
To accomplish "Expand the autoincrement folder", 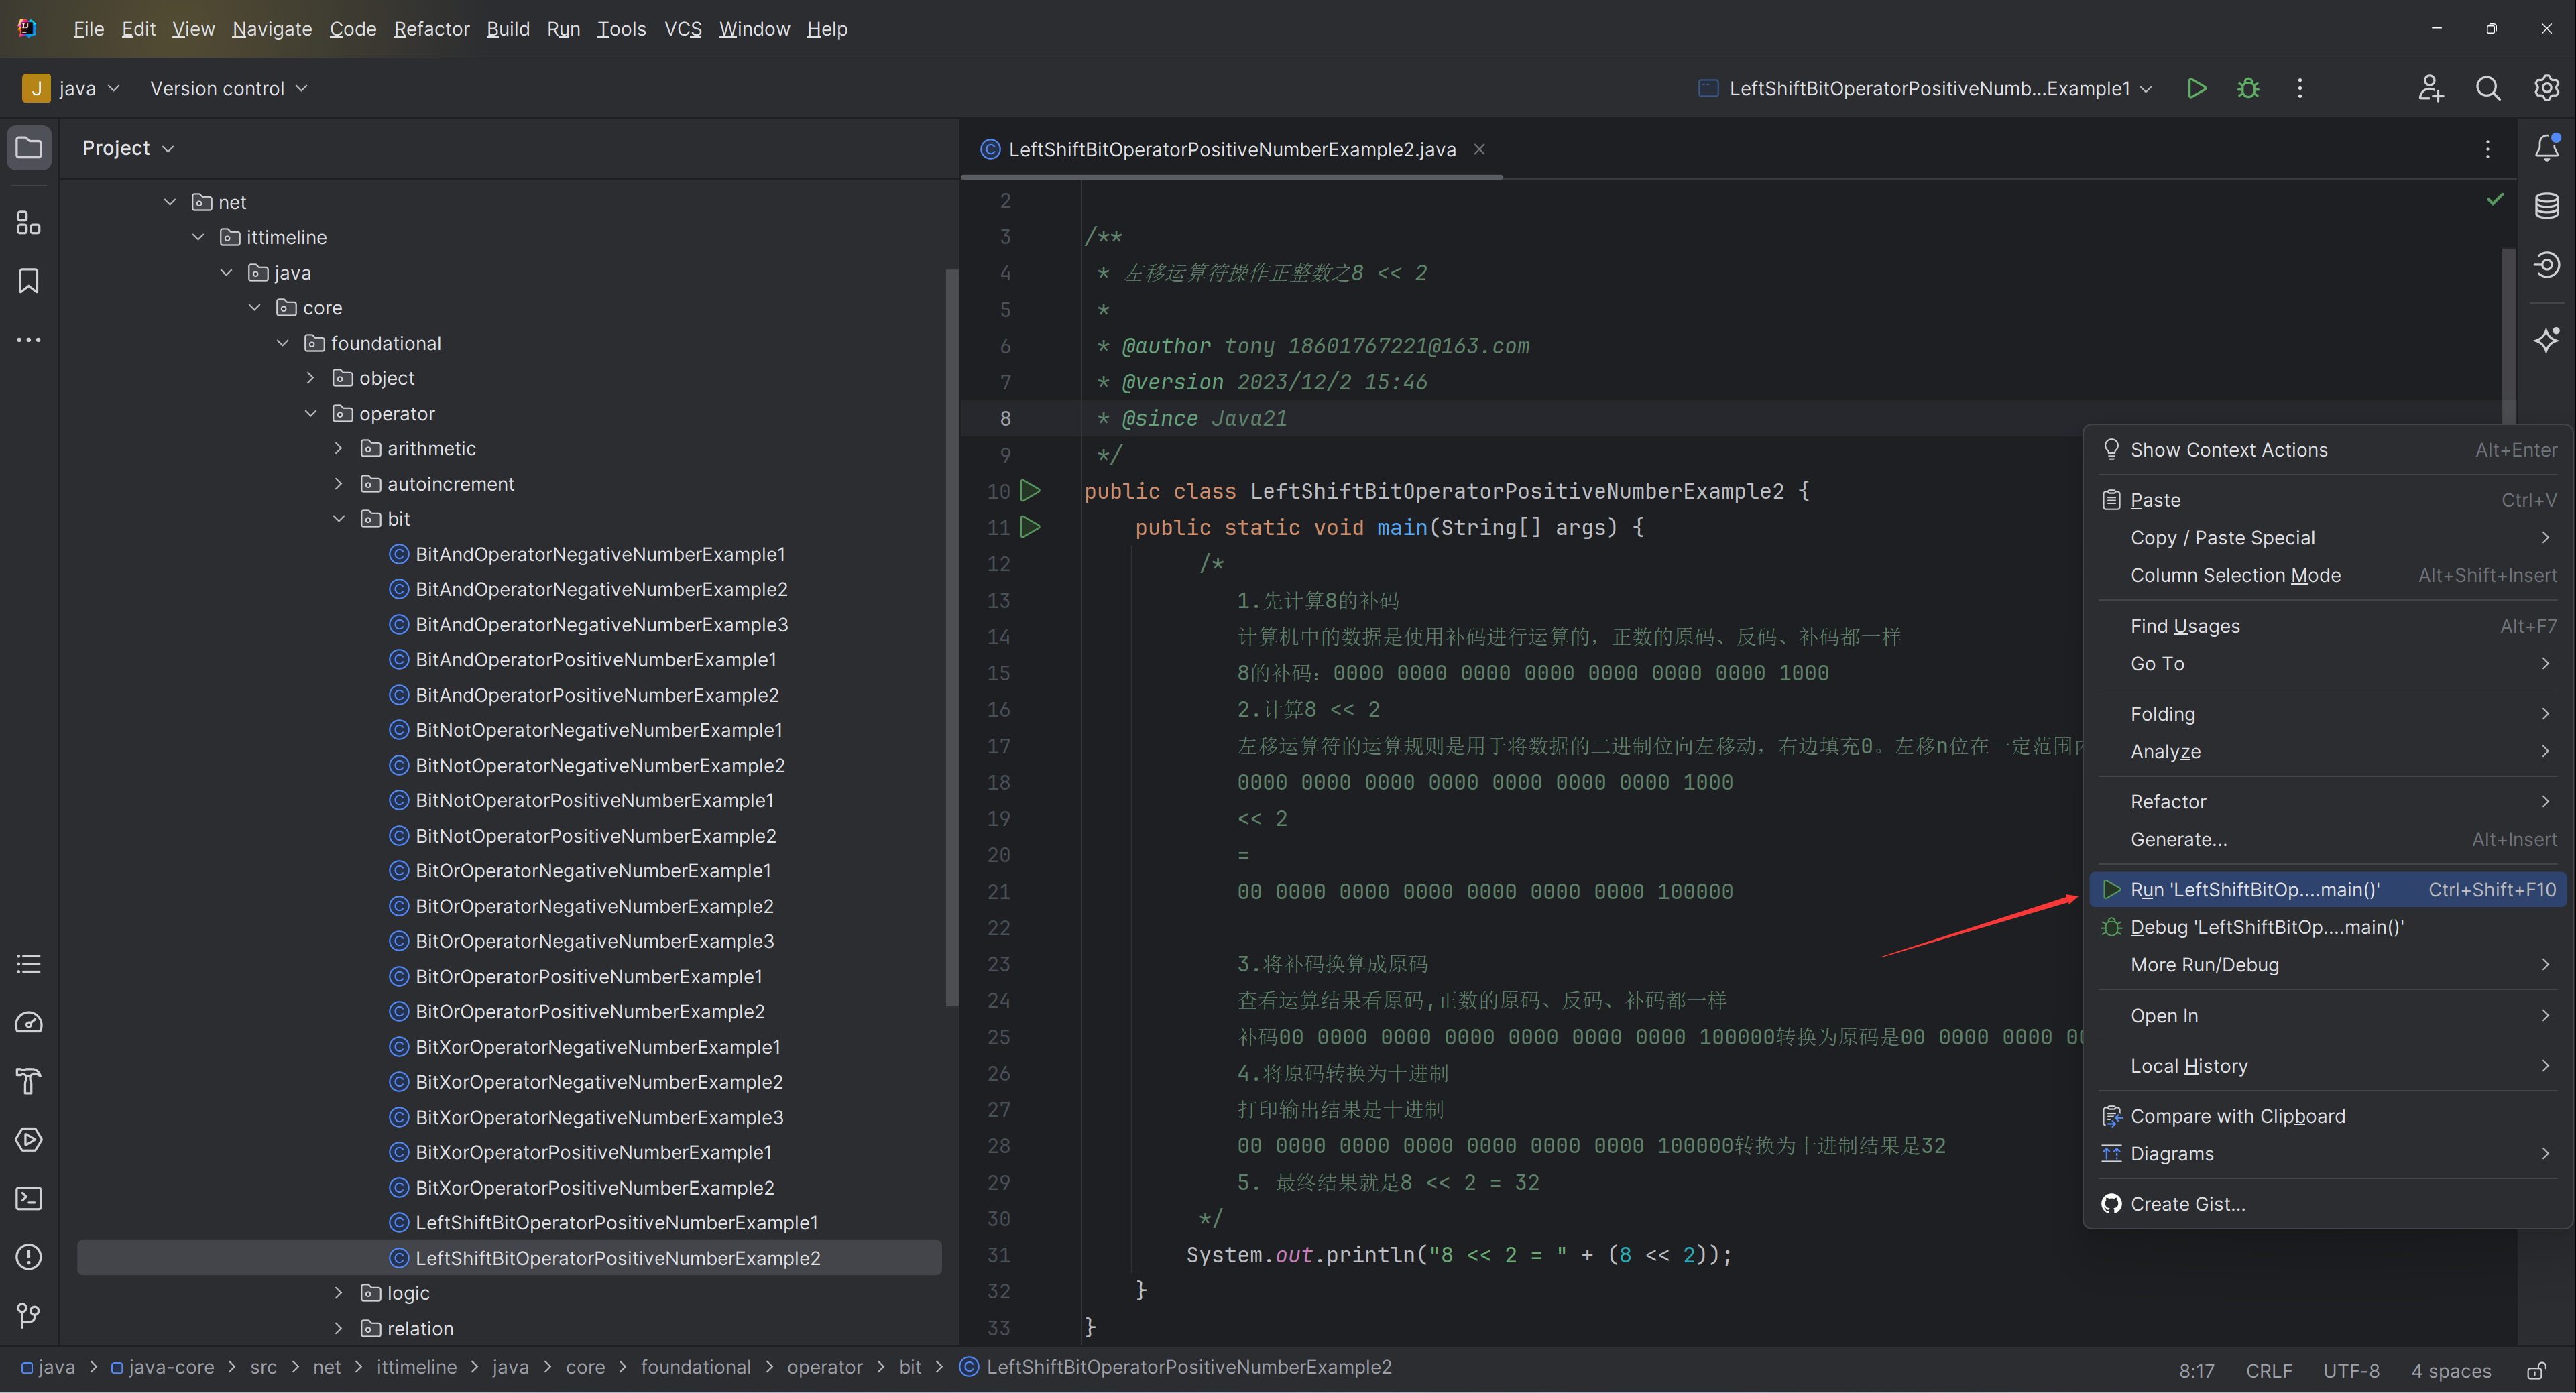I will click(339, 483).
